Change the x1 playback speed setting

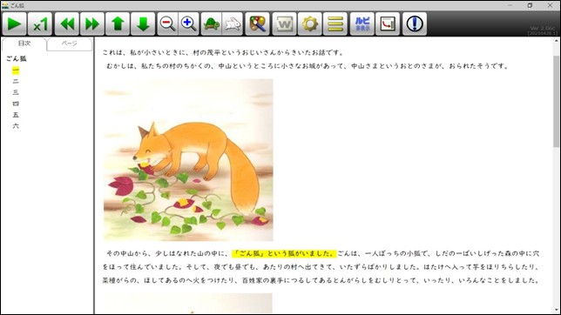40,24
